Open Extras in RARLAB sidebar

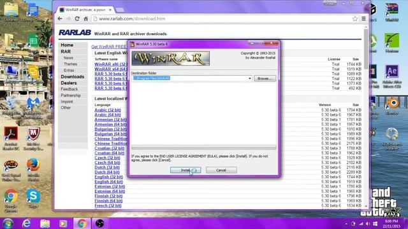(69, 71)
